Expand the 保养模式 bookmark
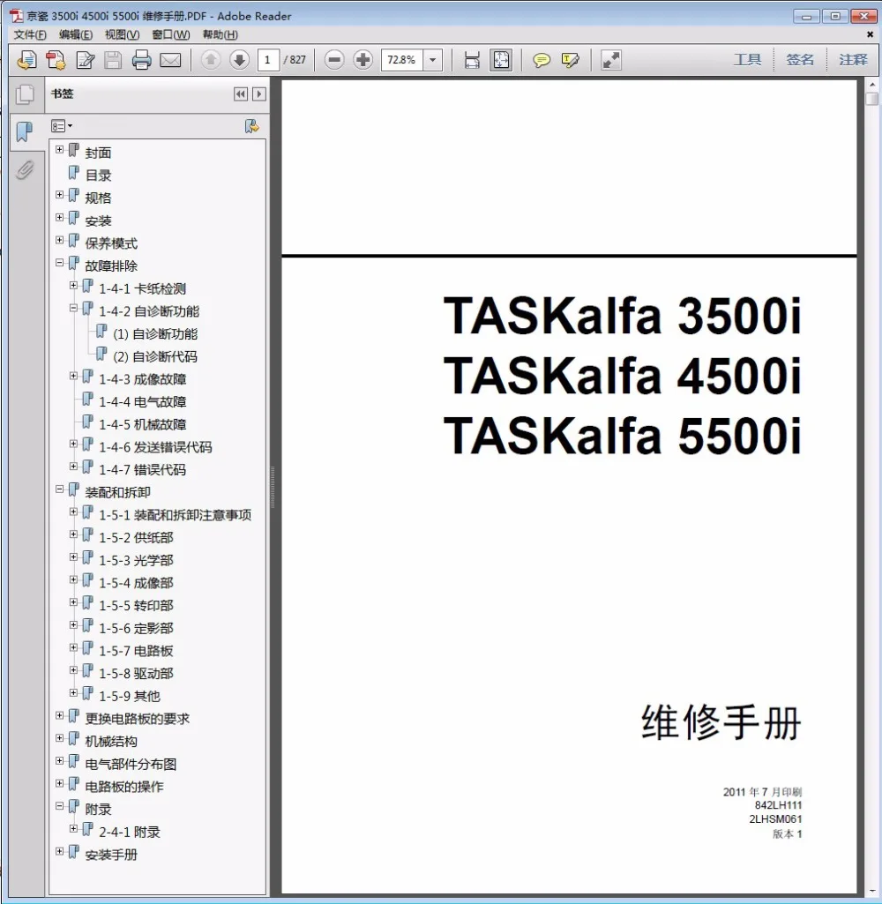This screenshot has height=904, width=882. click(x=59, y=240)
